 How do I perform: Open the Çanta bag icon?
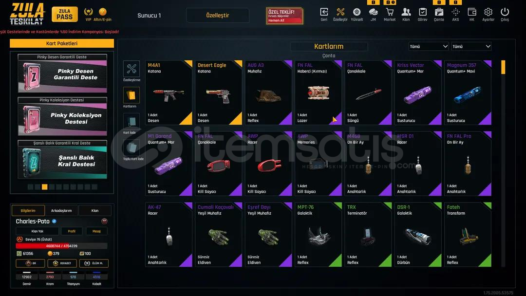point(439,12)
